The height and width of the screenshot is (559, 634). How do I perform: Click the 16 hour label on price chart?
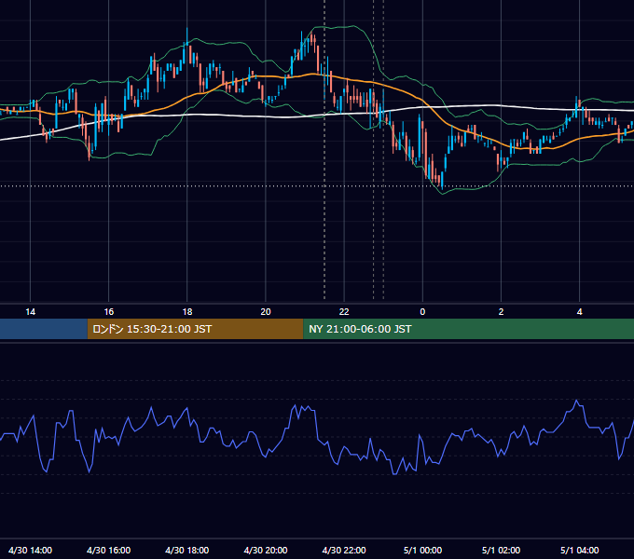pos(109,312)
